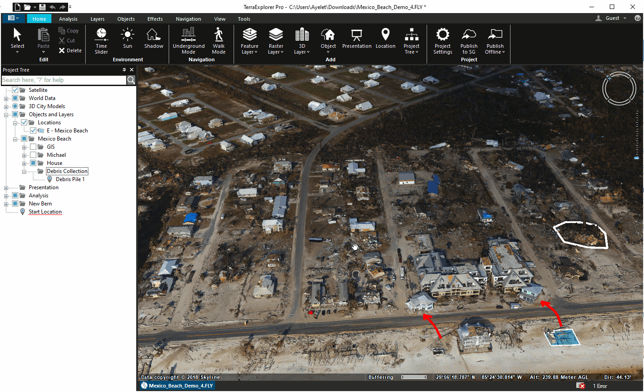Check the Michael folder checkbox

[33, 155]
